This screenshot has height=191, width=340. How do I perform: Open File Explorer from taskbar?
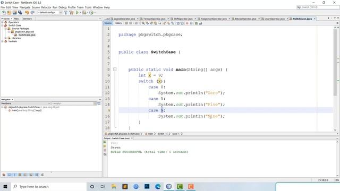pos(114,186)
